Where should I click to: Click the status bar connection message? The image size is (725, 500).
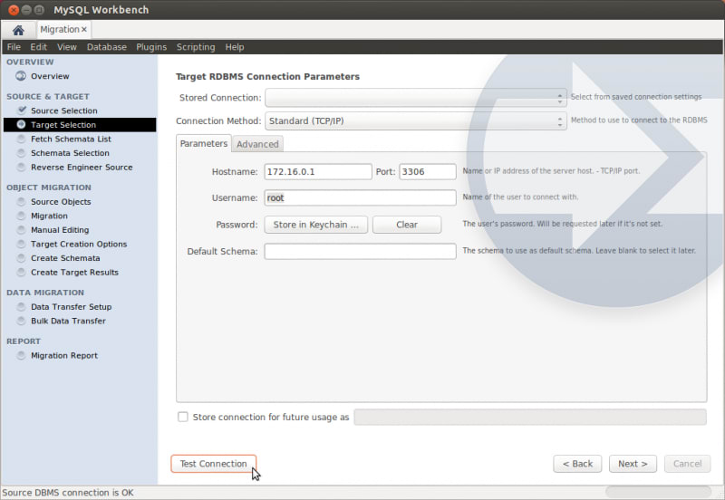[68, 493]
